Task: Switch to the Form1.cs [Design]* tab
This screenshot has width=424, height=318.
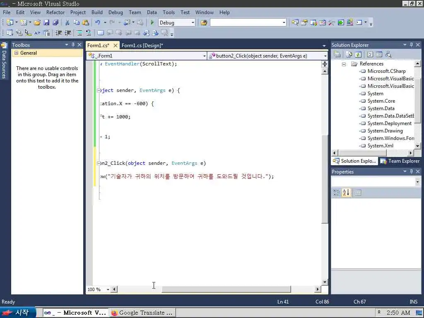Action: coord(142,46)
